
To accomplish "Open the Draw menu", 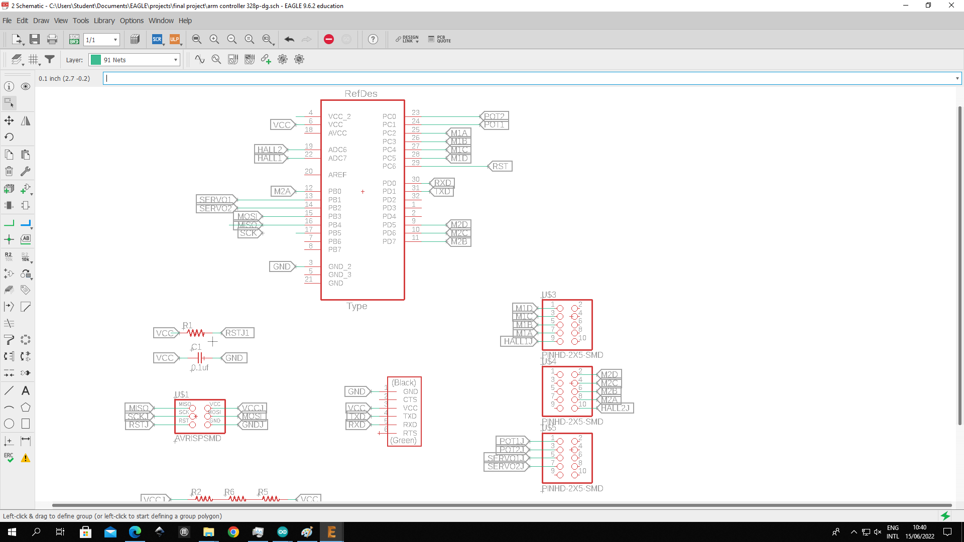I will tap(41, 21).
